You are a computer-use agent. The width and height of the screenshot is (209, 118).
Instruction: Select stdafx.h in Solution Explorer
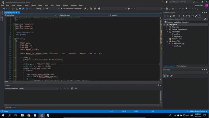[177, 34]
